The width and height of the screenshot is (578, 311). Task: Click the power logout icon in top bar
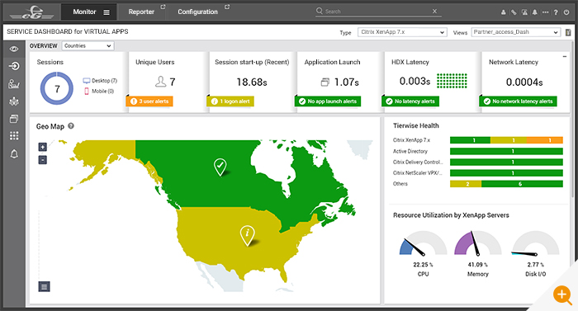tap(566, 12)
